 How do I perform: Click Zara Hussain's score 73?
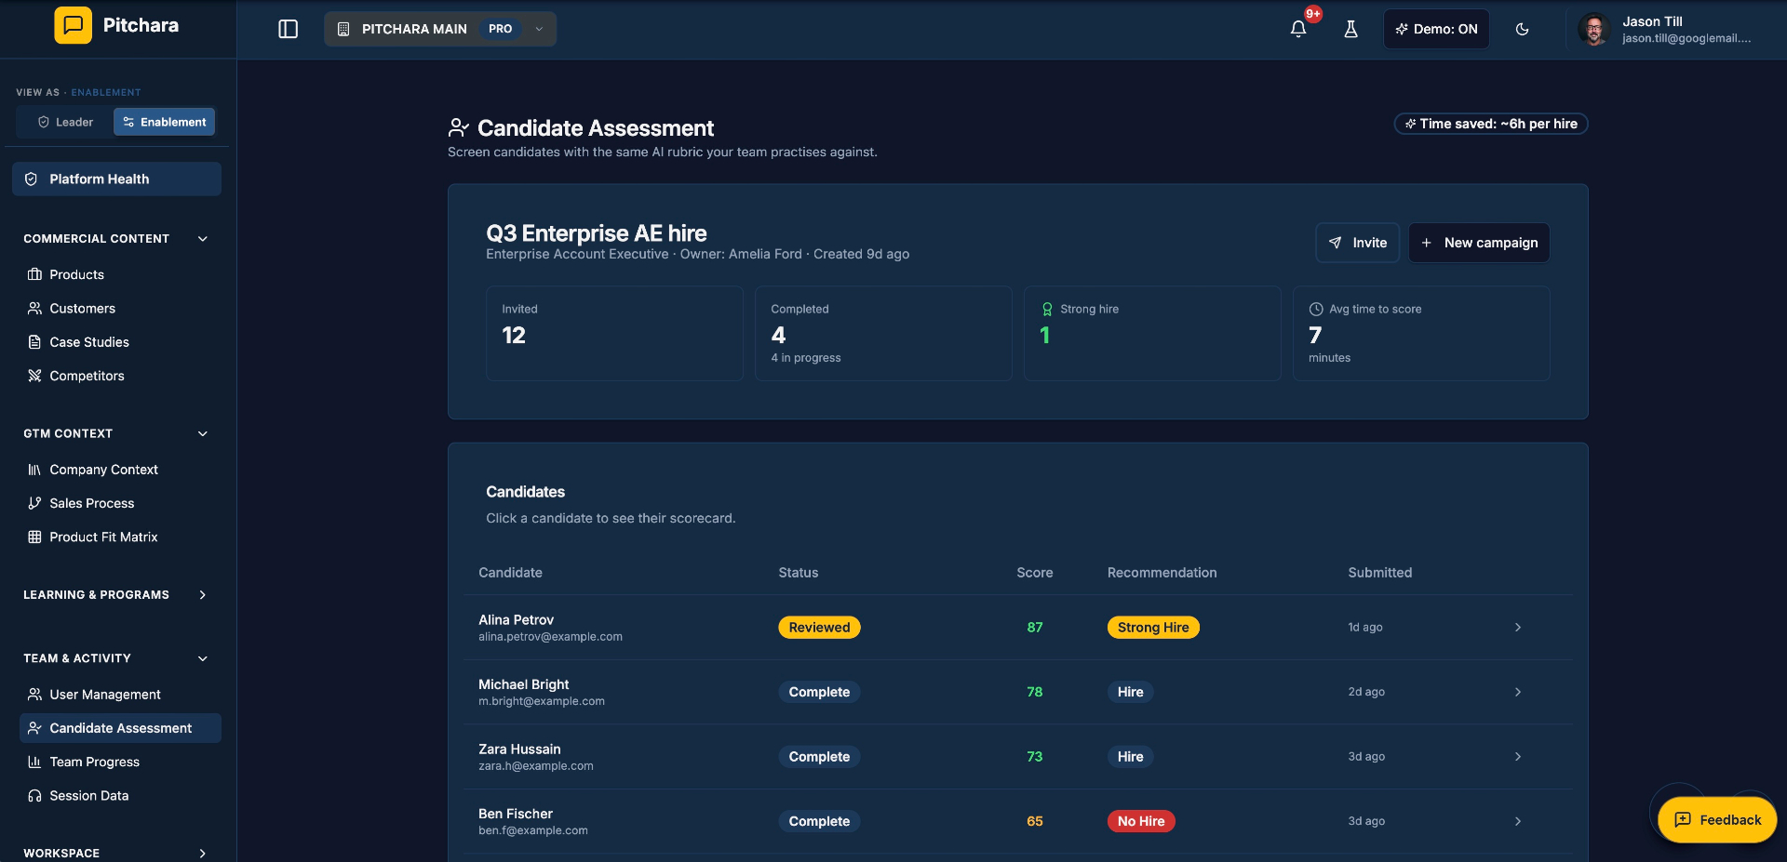[1034, 757]
